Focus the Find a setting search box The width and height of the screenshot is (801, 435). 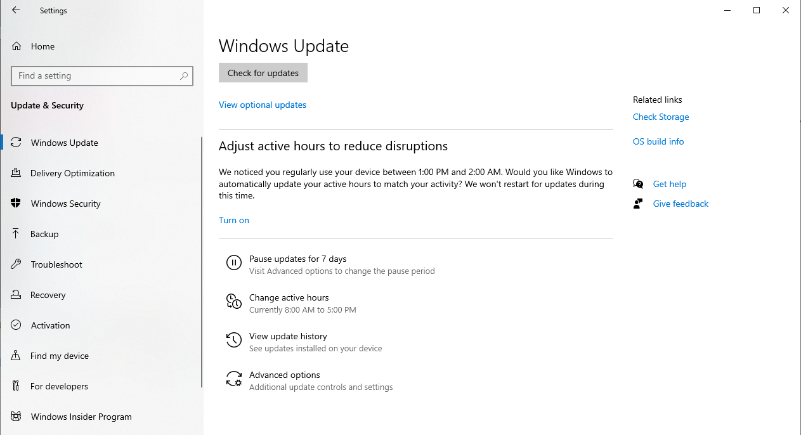click(102, 75)
